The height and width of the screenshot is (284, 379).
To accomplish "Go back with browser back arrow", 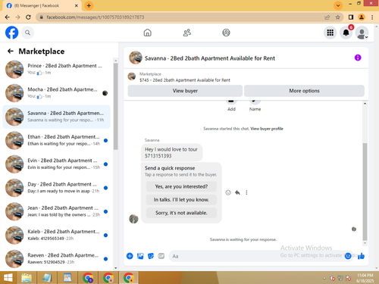I will pyautogui.click(x=7, y=17).
